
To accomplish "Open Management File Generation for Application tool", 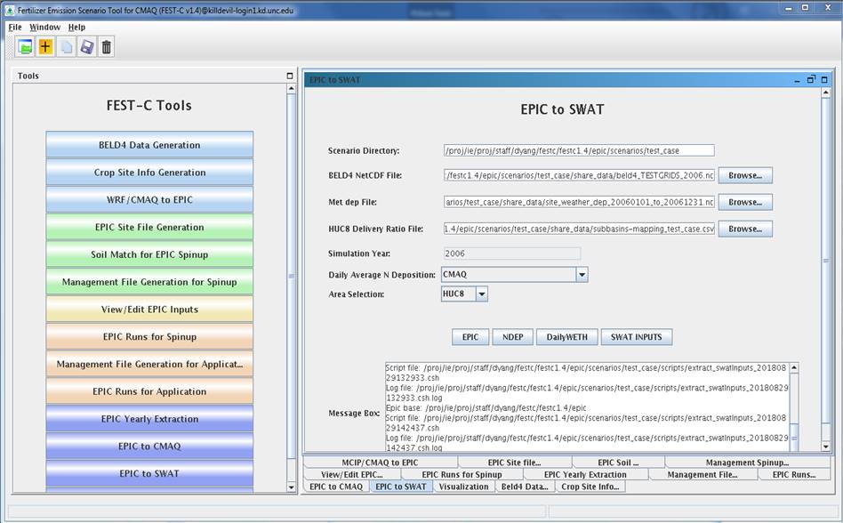I will (x=149, y=364).
